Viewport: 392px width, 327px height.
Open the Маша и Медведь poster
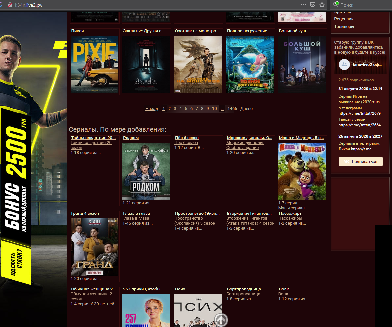[x=302, y=172]
